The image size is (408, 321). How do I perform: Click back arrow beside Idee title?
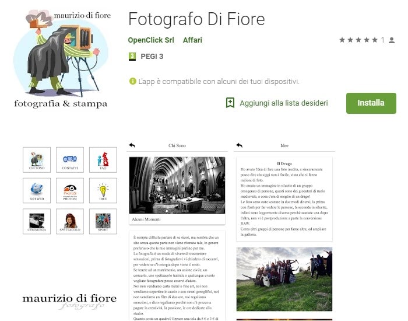point(240,145)
